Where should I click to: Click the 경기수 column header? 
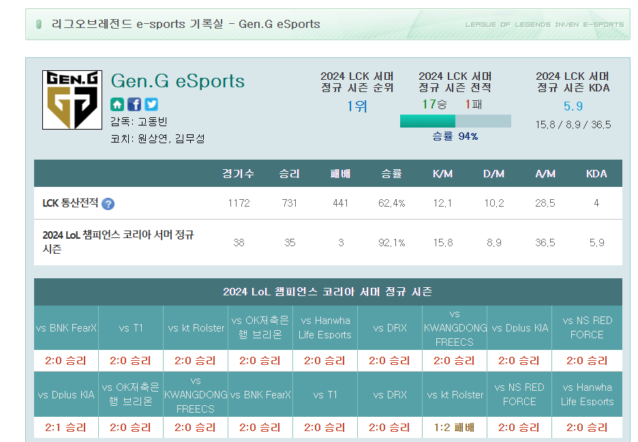[239, 174]
